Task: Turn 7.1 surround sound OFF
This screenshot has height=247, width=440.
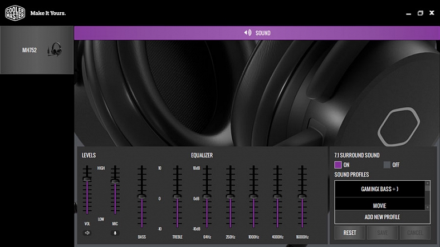Action: [x=387, y=165]
